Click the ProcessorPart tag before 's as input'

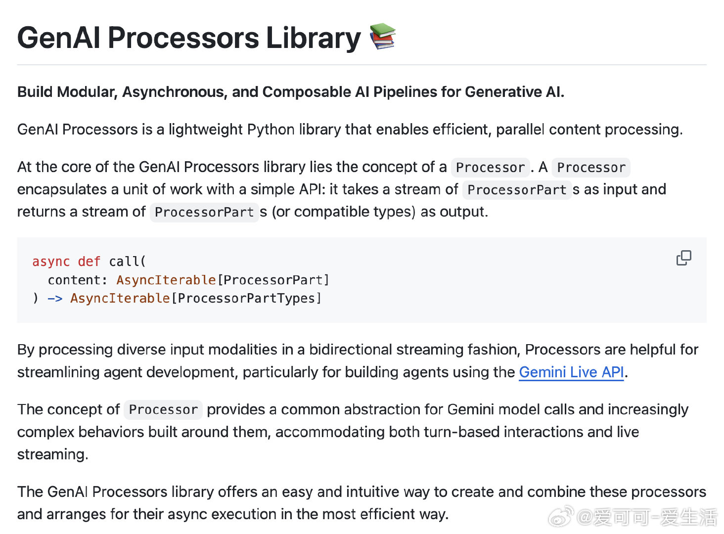point(517,190)
